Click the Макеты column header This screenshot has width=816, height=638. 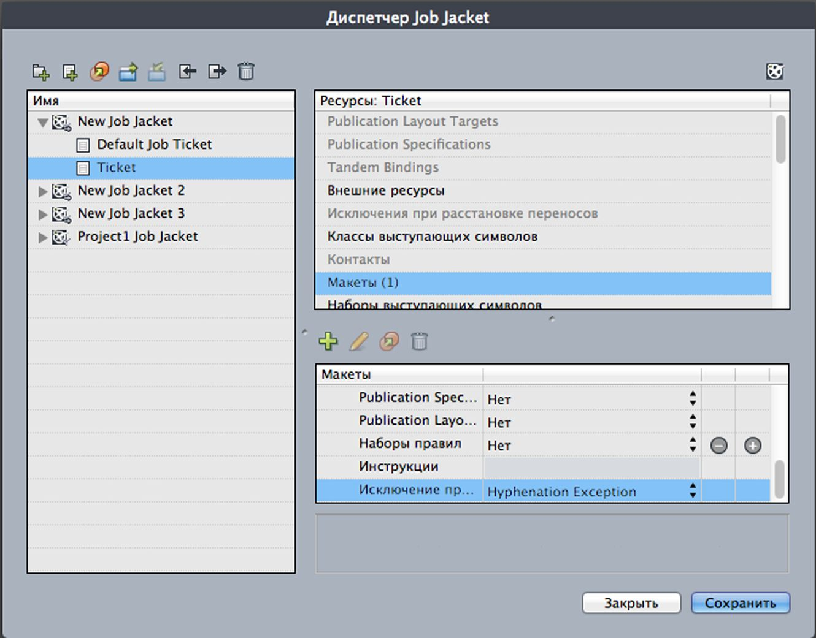pos(400,374)
